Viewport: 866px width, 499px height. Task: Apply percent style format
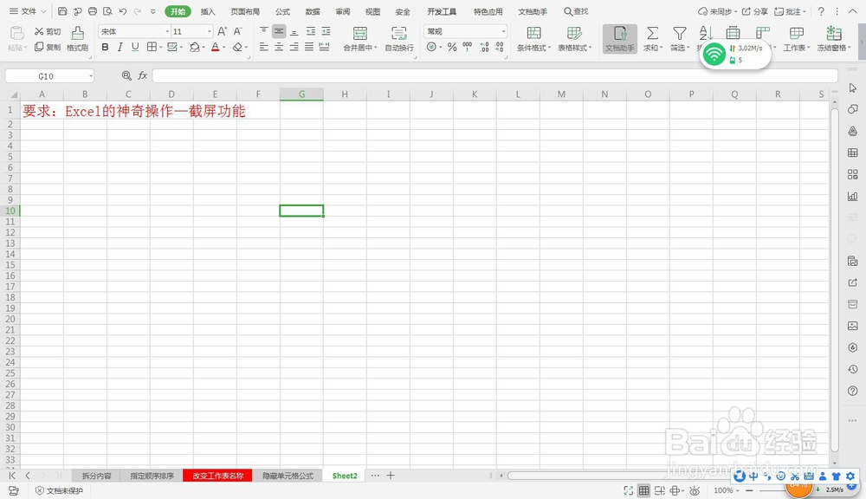452,47
